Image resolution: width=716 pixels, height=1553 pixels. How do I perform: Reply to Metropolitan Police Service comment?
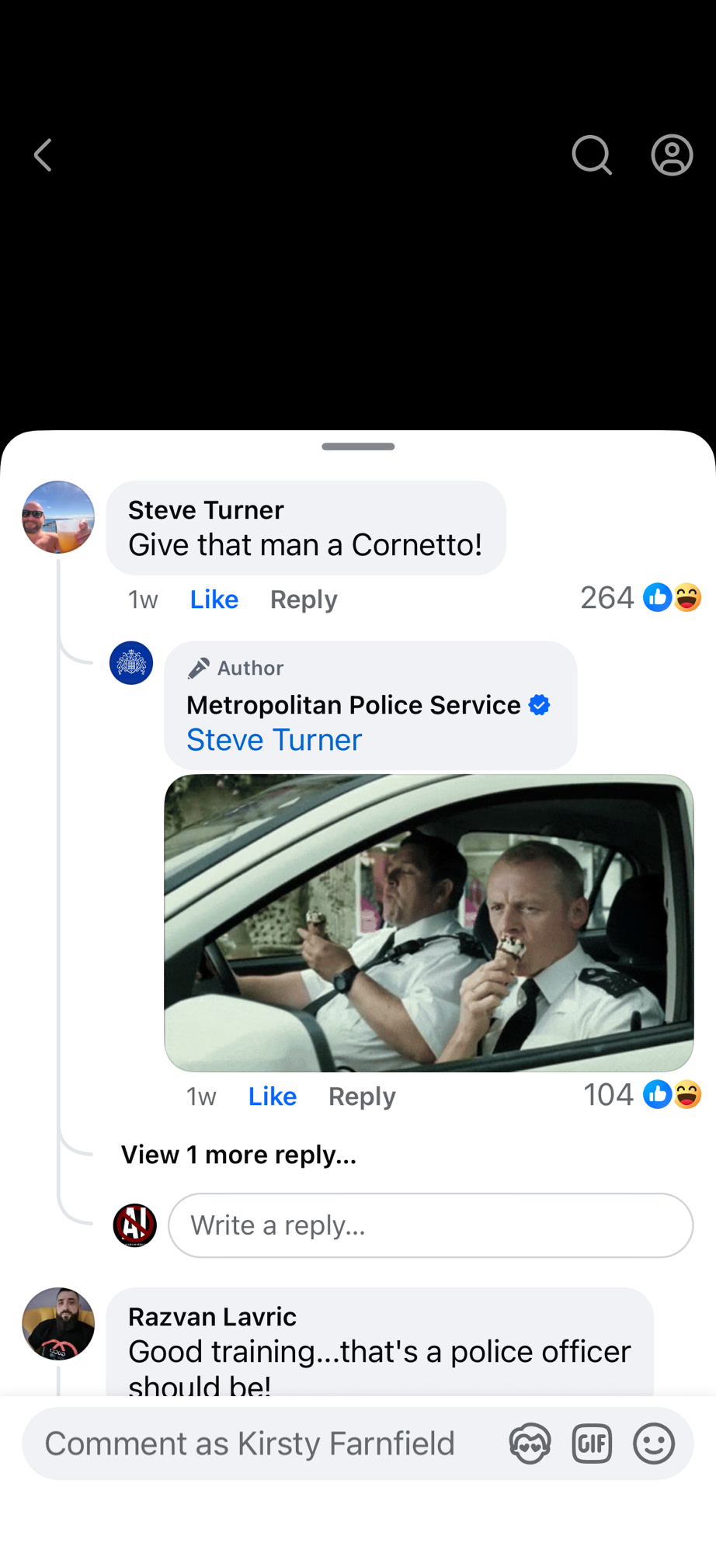pyautogui.click(x=362, y=1096)
